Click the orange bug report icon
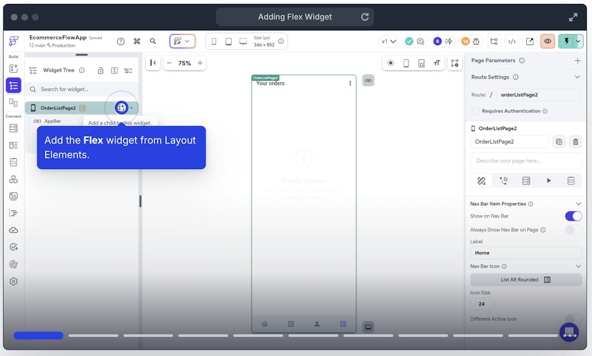 point(477,41)
